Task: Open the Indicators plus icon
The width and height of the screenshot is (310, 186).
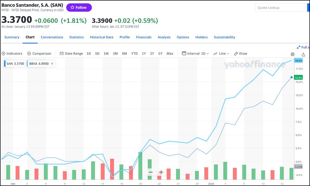Action: (x=3, y=54)
